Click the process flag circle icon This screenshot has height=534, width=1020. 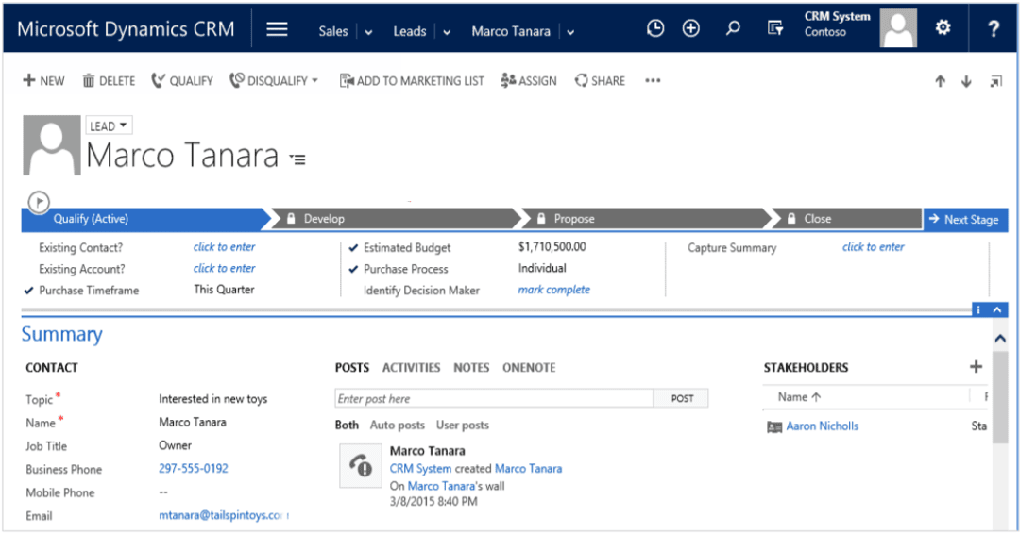tap(39, 202)
